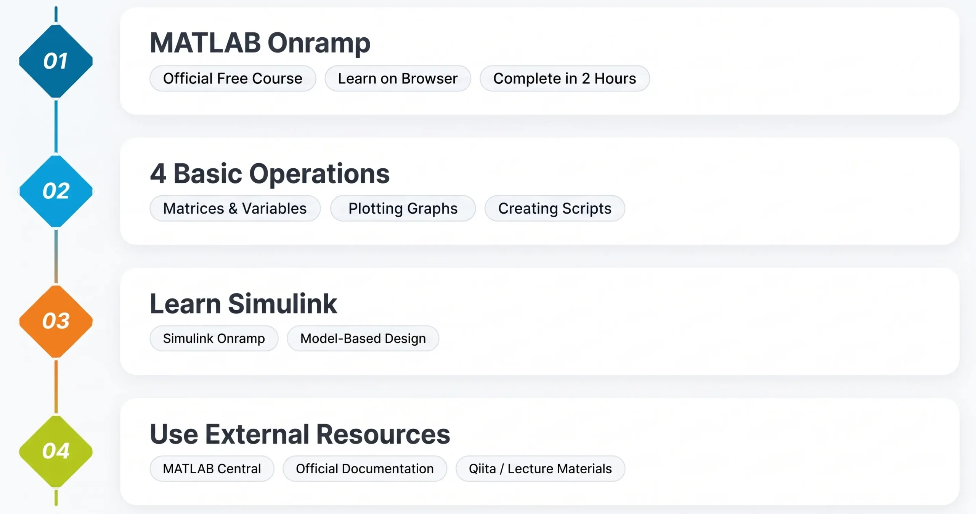Viewport: 976px width, 514px height.
Task: Select the Model-Based Design tag
Action: [x=363, y=338]
